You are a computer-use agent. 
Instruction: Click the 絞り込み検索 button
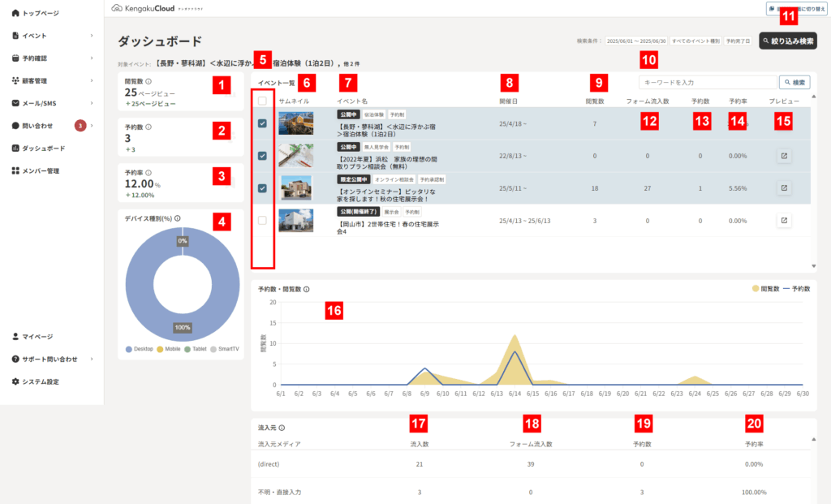click(787, 40)
